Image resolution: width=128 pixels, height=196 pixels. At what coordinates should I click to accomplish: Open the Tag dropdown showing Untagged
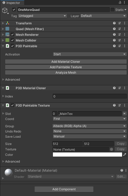(x=43, y=16)
